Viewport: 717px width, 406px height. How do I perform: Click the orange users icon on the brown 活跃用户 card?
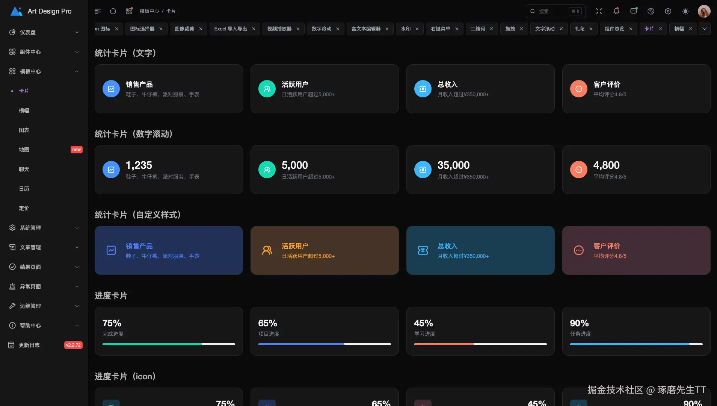pyautogui.click(x=267, y=250)
